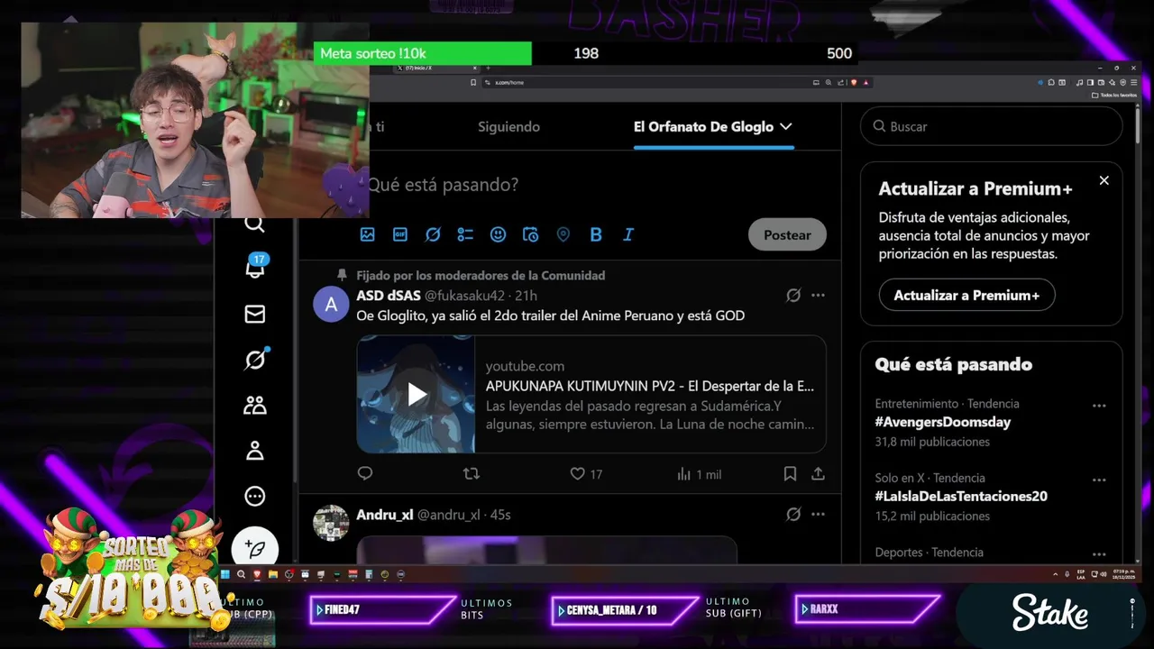
Task: Like the ASD dSAS post with 17 likes
Action: [x=586, y=473]
